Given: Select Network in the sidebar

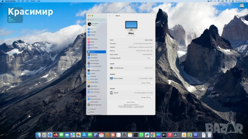Looking at the screenshot, I should point(96,35).
